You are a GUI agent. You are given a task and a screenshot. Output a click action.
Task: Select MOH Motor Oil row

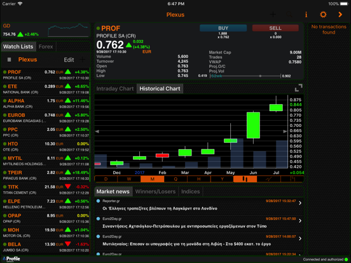click(46, 233)
